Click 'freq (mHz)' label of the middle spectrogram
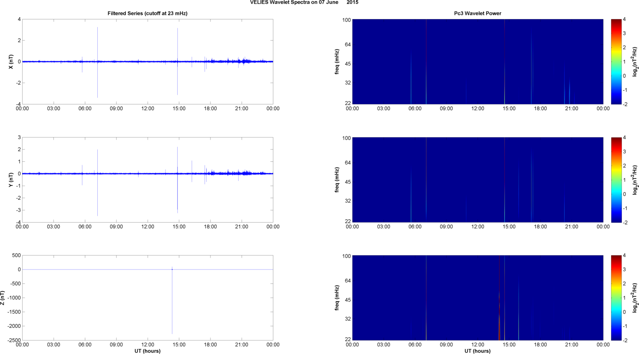This screenshot has width=639, height=354. [x=337, y=180]
